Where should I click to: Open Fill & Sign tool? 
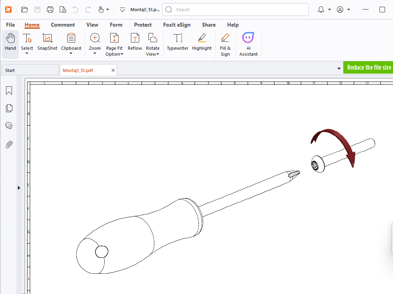click(x=225, y=45)
